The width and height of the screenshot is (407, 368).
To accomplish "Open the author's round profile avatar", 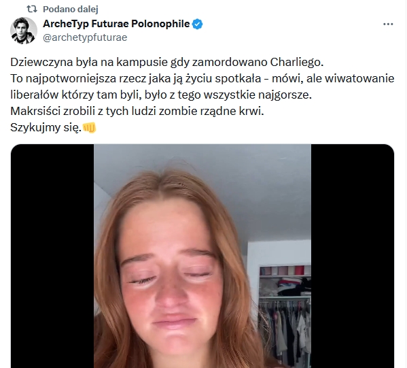I will click(23, 31).
